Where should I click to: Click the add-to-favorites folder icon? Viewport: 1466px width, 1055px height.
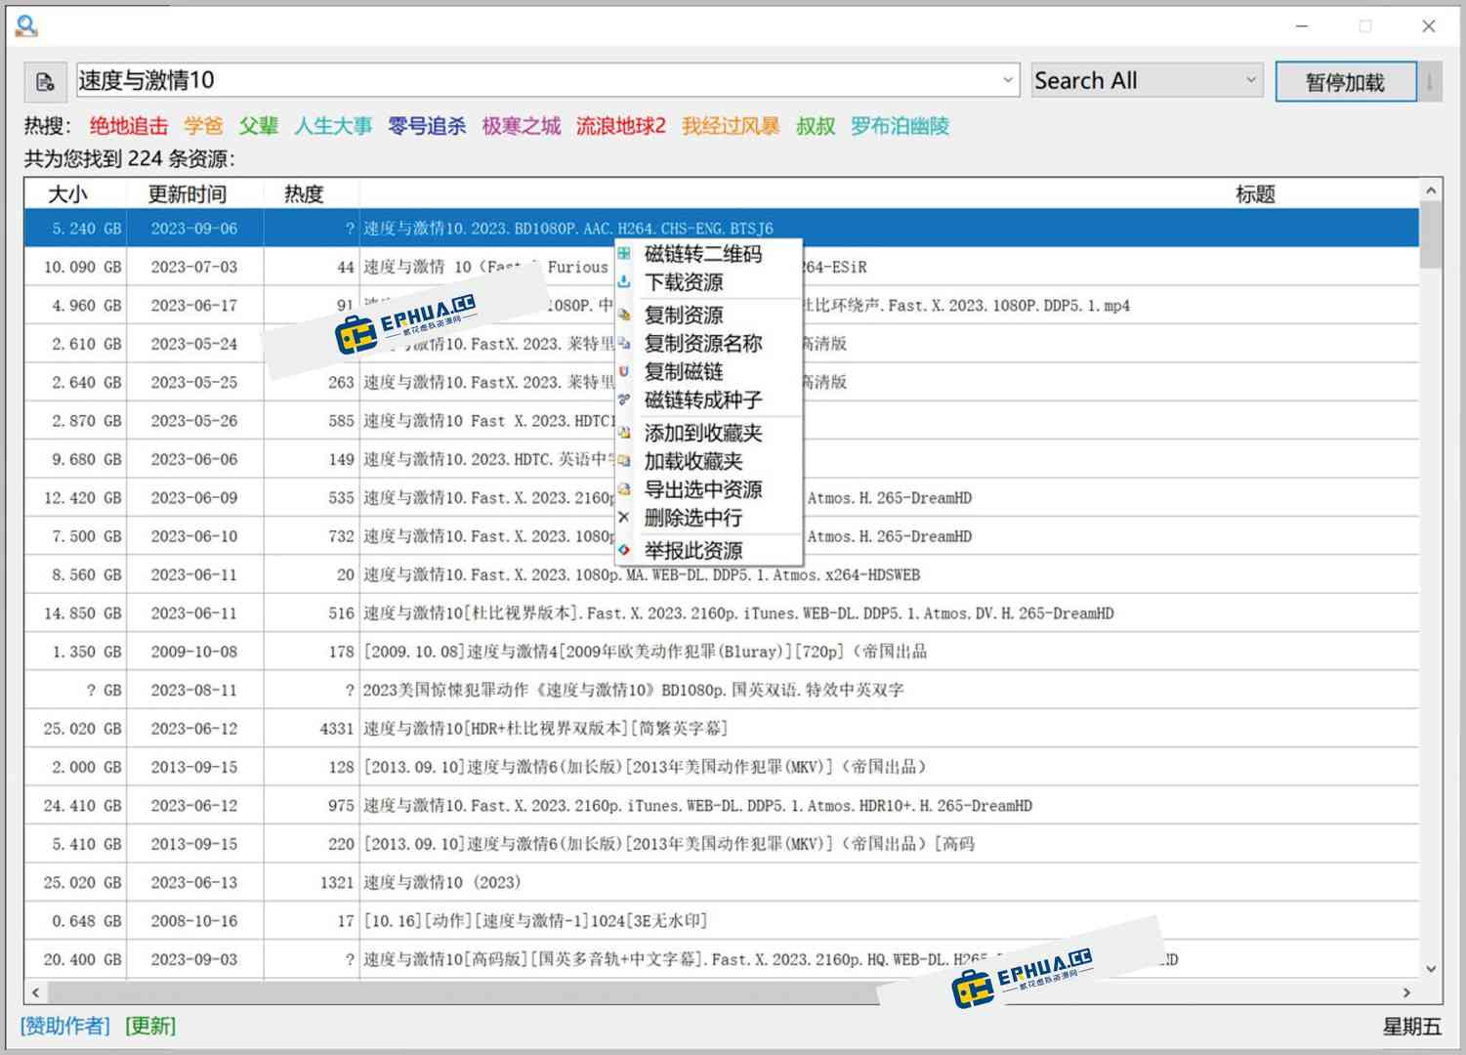[625, 433]
